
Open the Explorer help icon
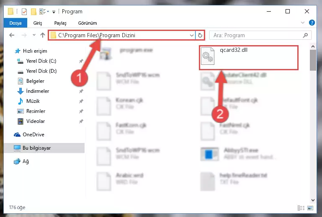click(x=312, y=23)
